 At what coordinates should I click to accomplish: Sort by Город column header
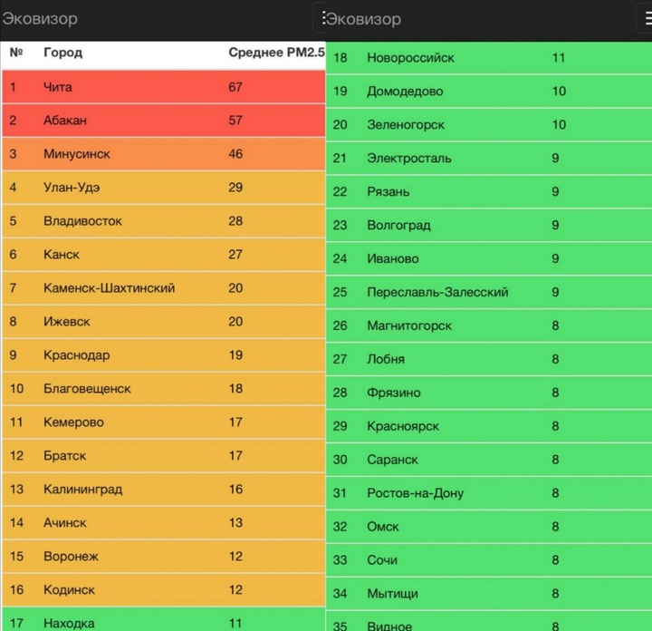[62, 53]
